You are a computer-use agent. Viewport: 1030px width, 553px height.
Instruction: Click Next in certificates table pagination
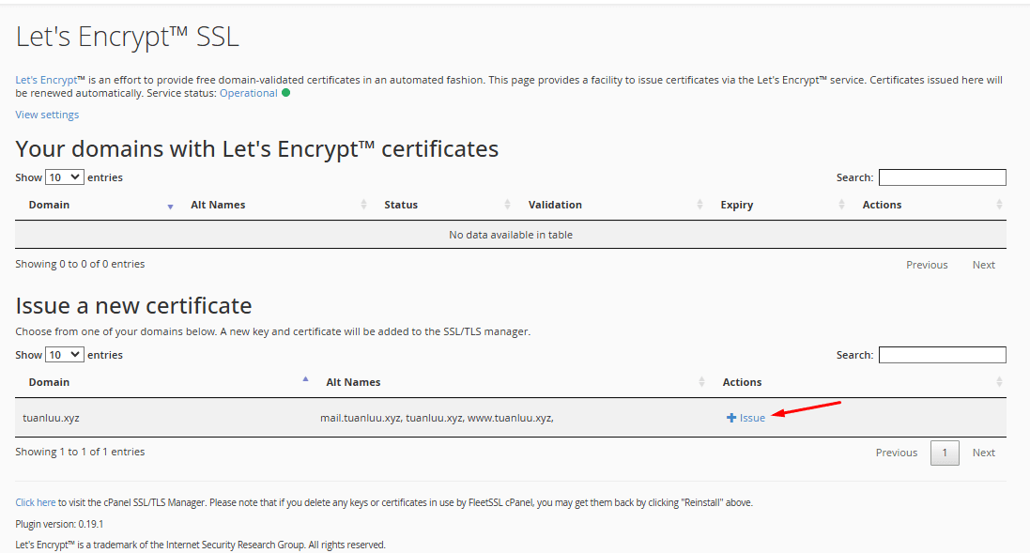click(x=983, y=265)
